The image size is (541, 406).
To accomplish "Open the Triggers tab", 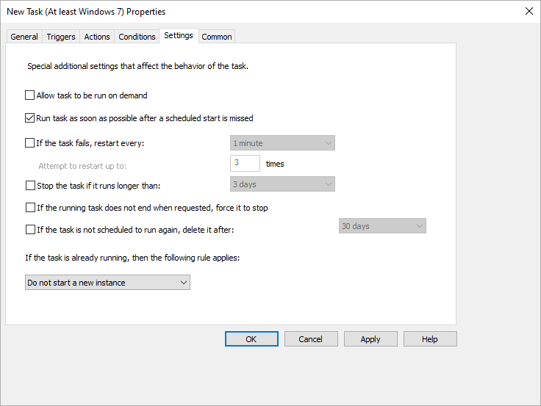I will (x=61, y=37).
